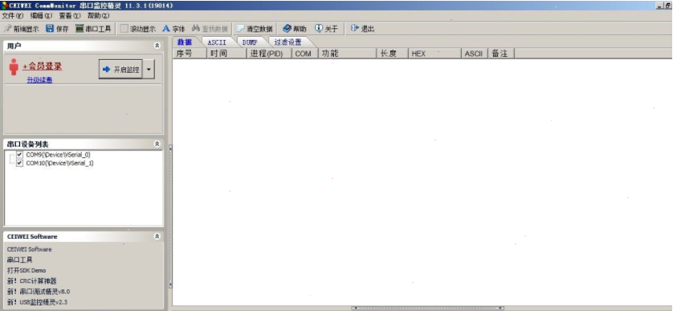673x311 pixels.
Task: Click the pin icon for 前端显示
Action: [x=7, y=29]
